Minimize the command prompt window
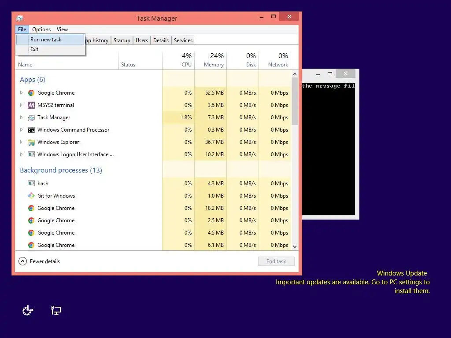The height and width of the screenshot is (338, 451). (x=318, y=74)
